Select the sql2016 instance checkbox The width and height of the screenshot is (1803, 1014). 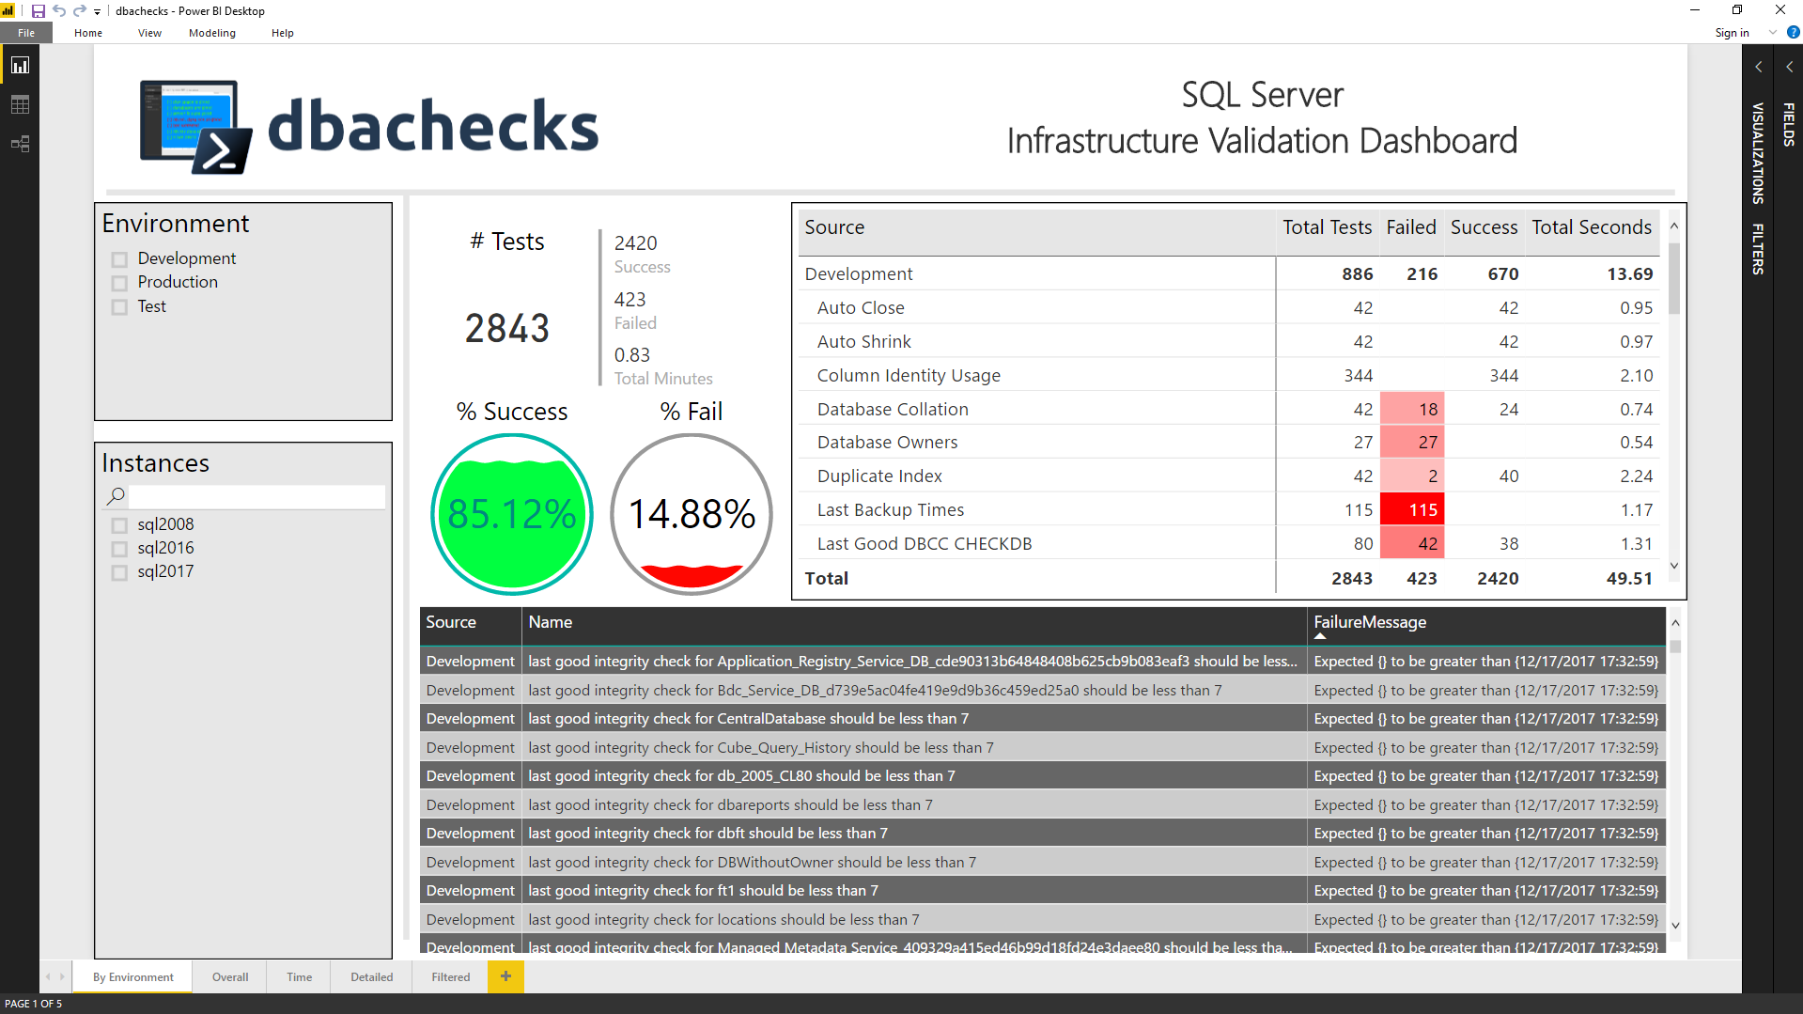tap(119, 549)
